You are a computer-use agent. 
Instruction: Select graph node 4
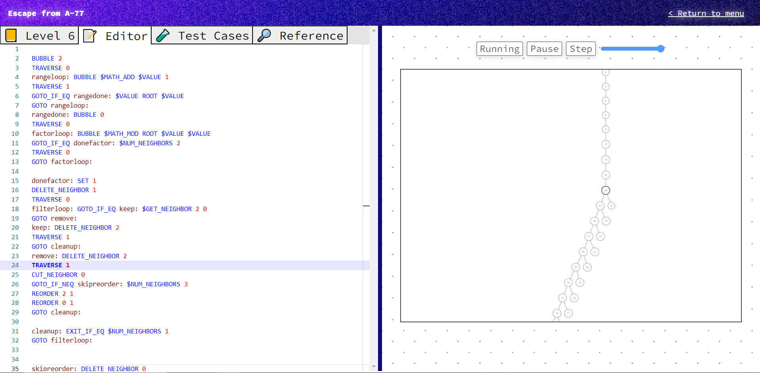(x=606, y=101)
